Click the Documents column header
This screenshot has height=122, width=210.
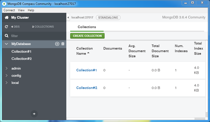(x=113, y=48)
